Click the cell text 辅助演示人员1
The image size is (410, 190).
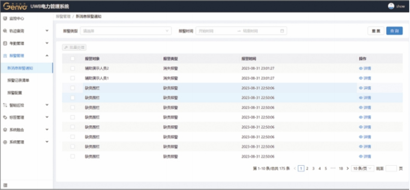tap(97, 78)
